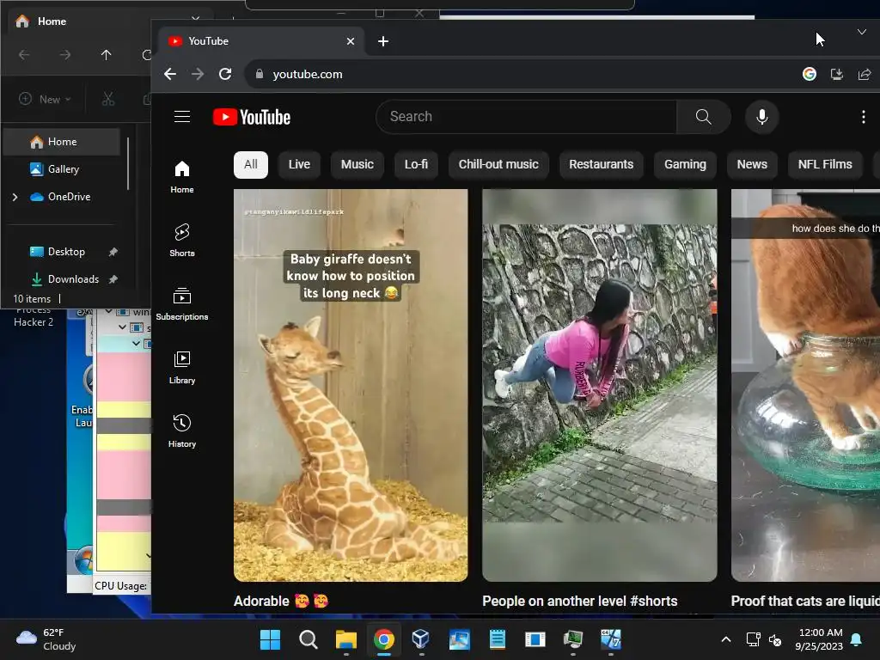Open the baby giraffe short thumbnail

click(x=351, y=385)
